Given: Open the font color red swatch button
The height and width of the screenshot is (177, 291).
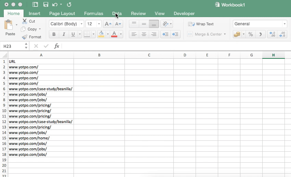Looking at the screenshot, I should 114,34.
